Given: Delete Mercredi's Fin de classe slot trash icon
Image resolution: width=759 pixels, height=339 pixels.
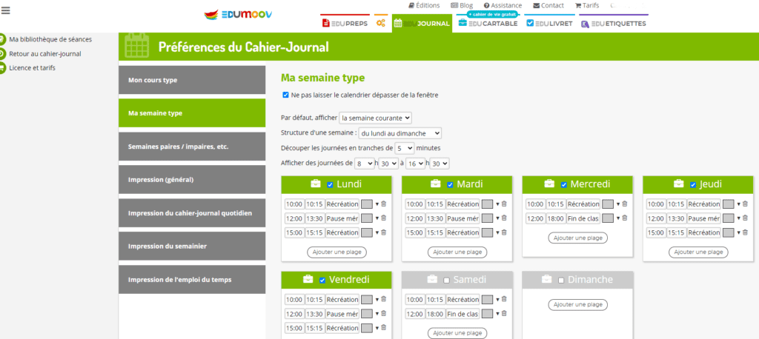Looking at the screenshot, I should [x=624, y=218].
